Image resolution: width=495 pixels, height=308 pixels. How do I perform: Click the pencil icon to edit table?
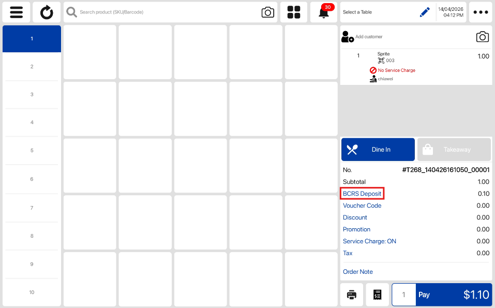425,12
